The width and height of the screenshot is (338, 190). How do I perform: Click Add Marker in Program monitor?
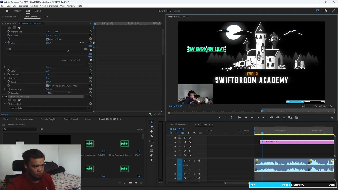coord(219,117)
